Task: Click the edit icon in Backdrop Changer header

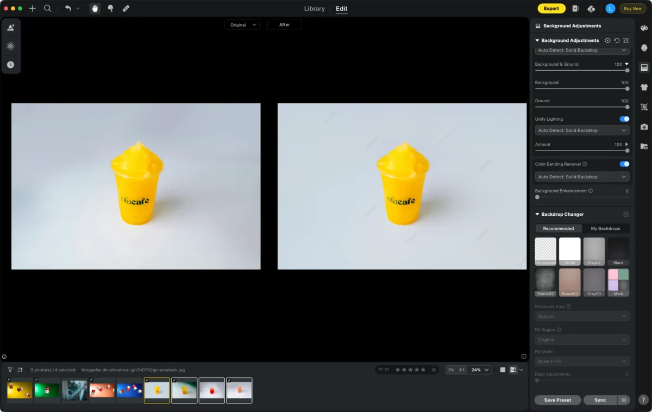Action: tap(626, 214)
